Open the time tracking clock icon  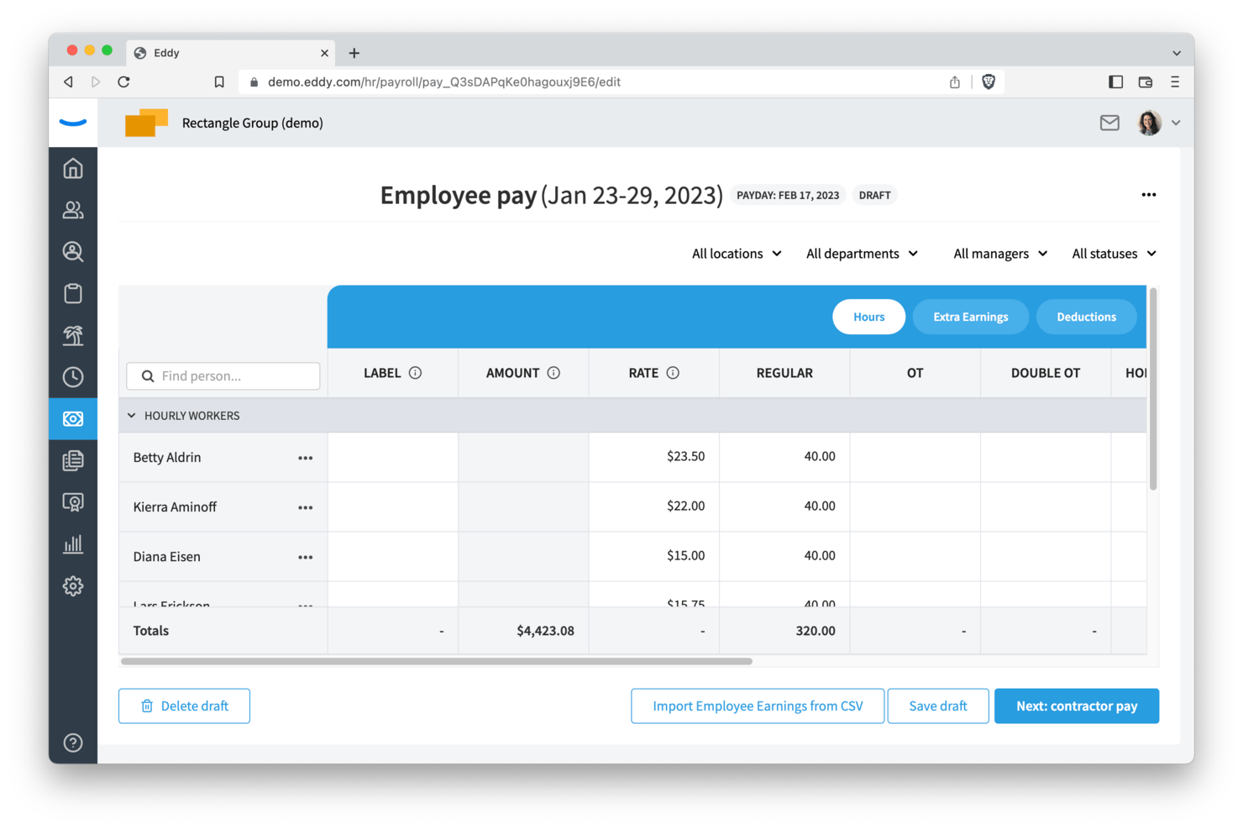tap(73, 377)
